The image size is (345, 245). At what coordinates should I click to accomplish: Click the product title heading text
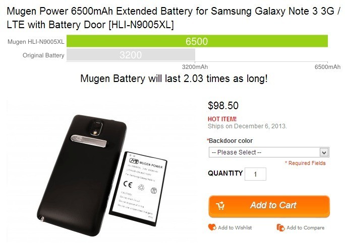pos(174,18)
